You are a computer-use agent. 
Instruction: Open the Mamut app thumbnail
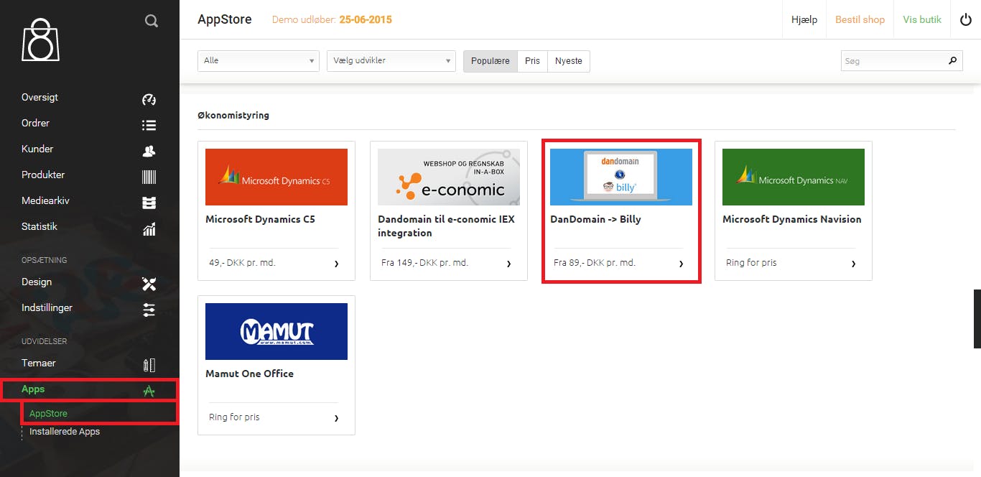276,331
